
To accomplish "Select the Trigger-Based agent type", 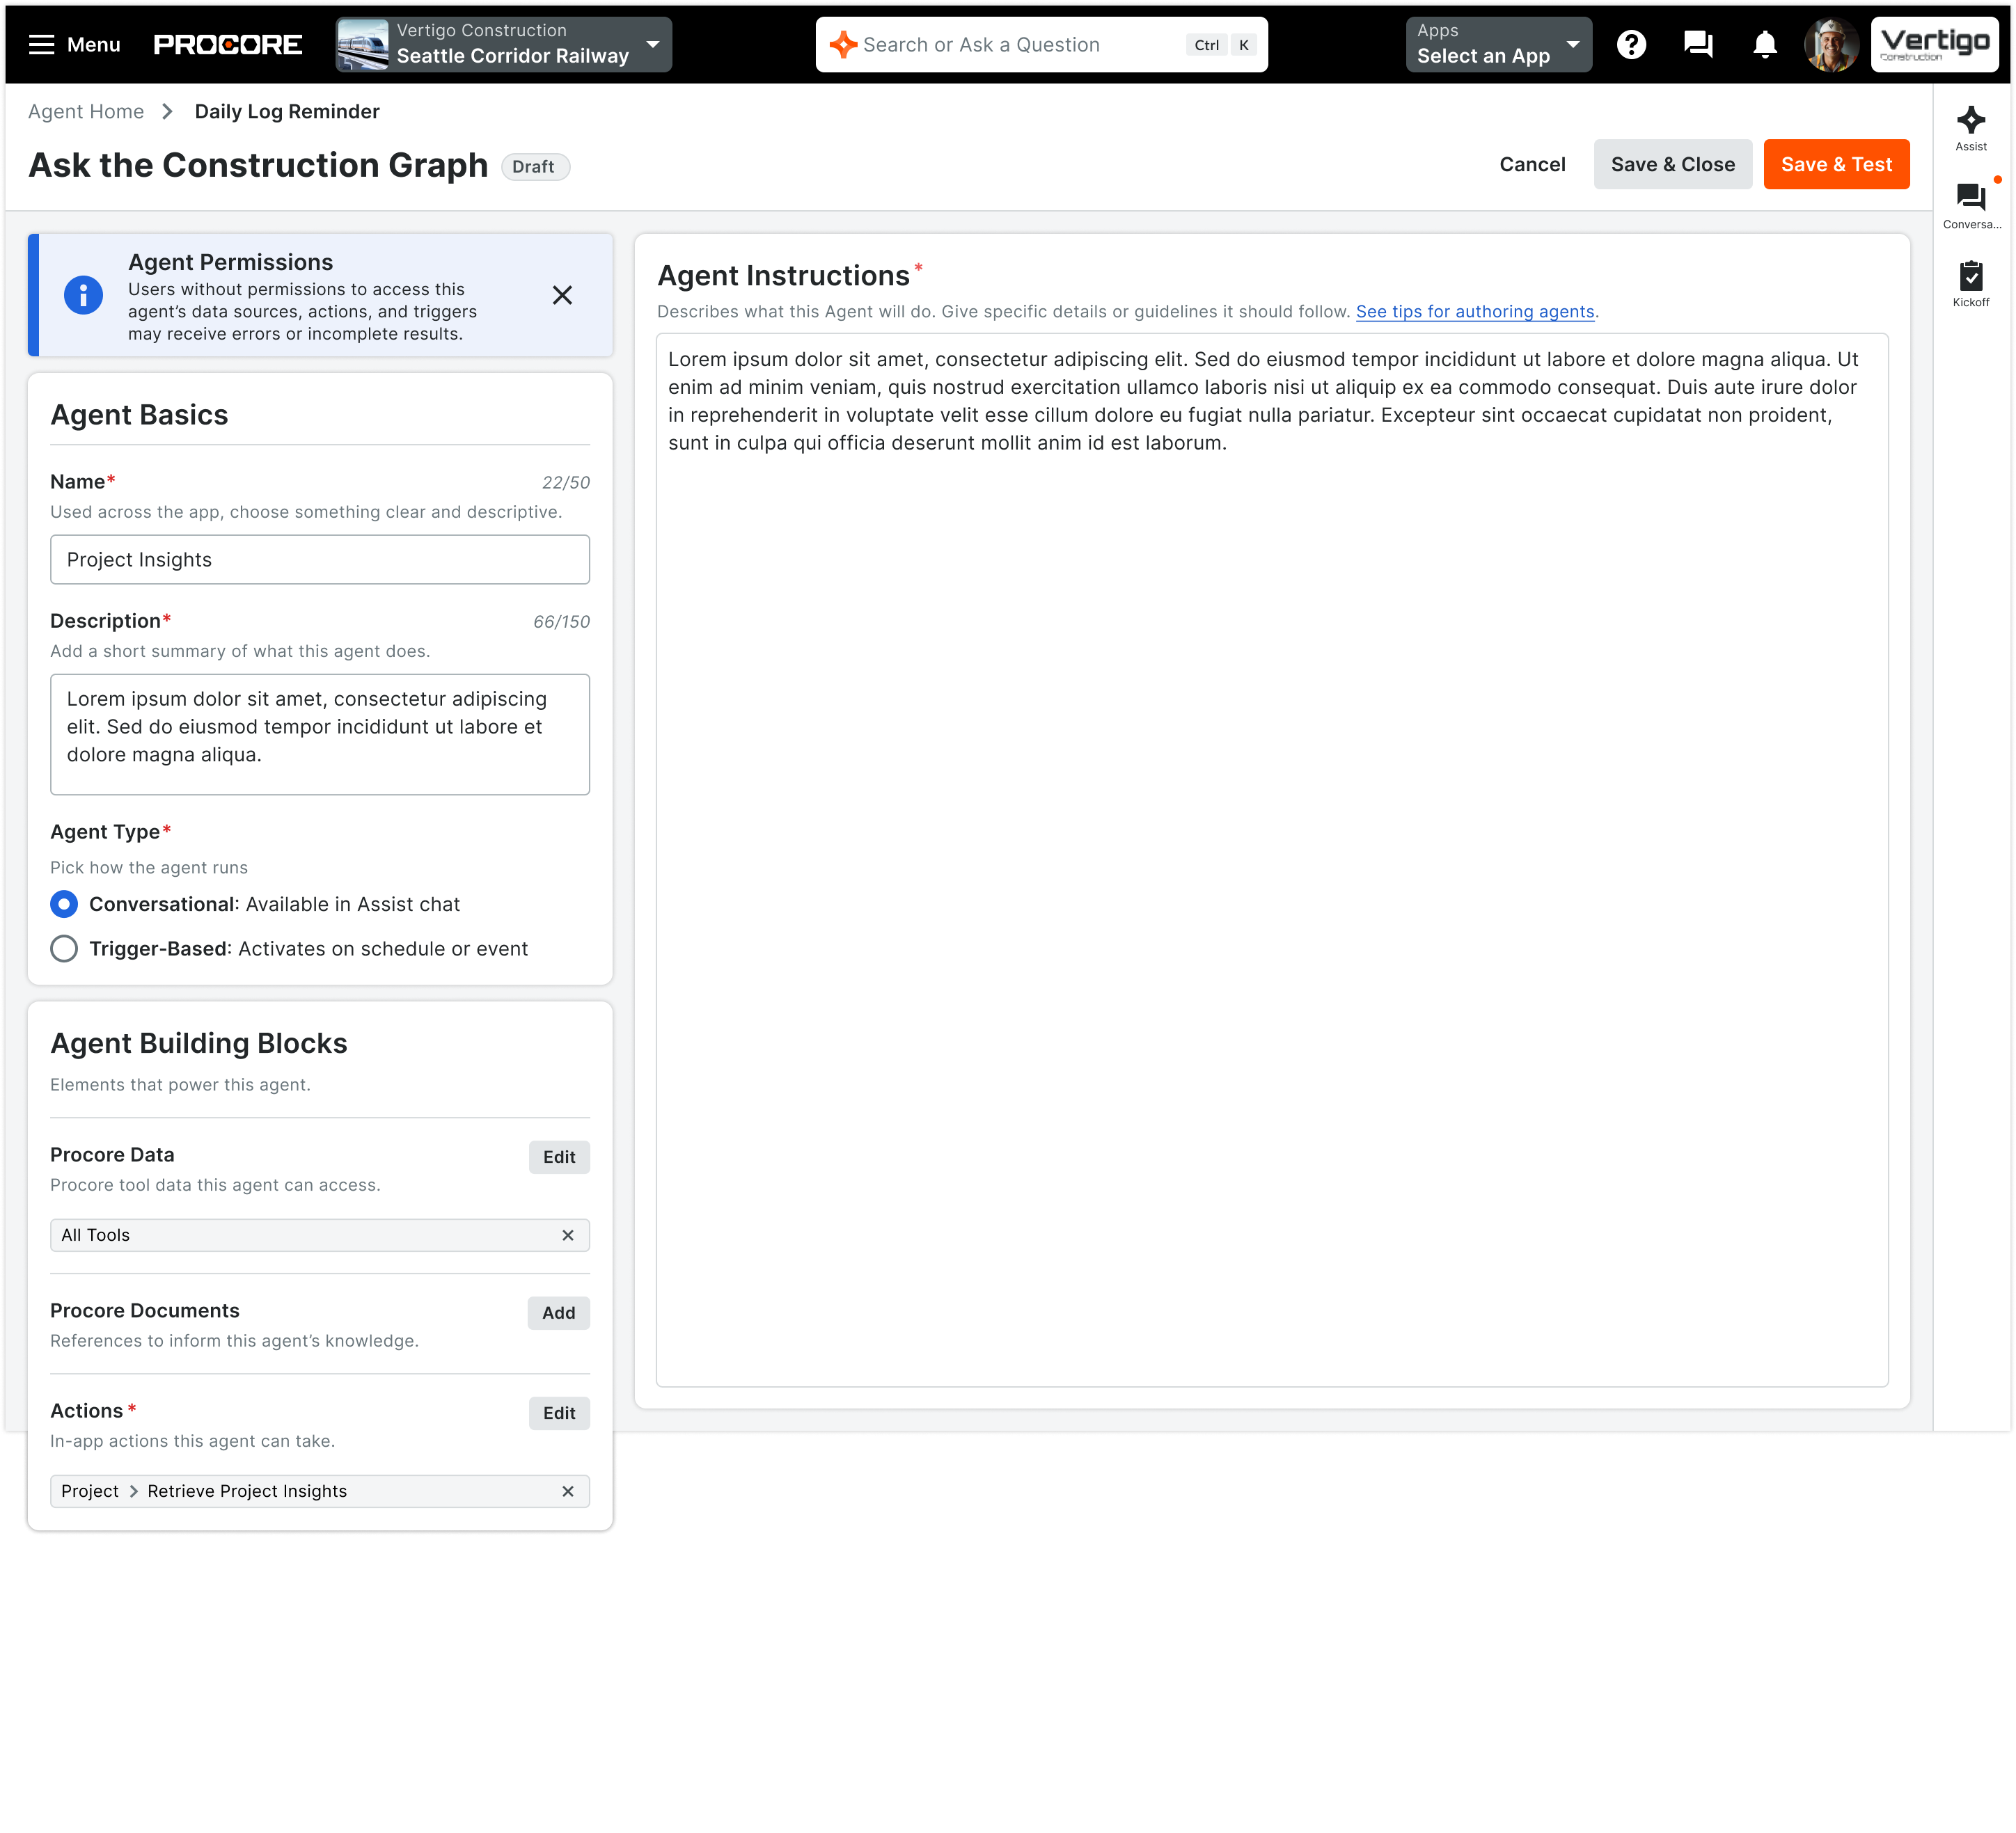I will pos(64,949).
